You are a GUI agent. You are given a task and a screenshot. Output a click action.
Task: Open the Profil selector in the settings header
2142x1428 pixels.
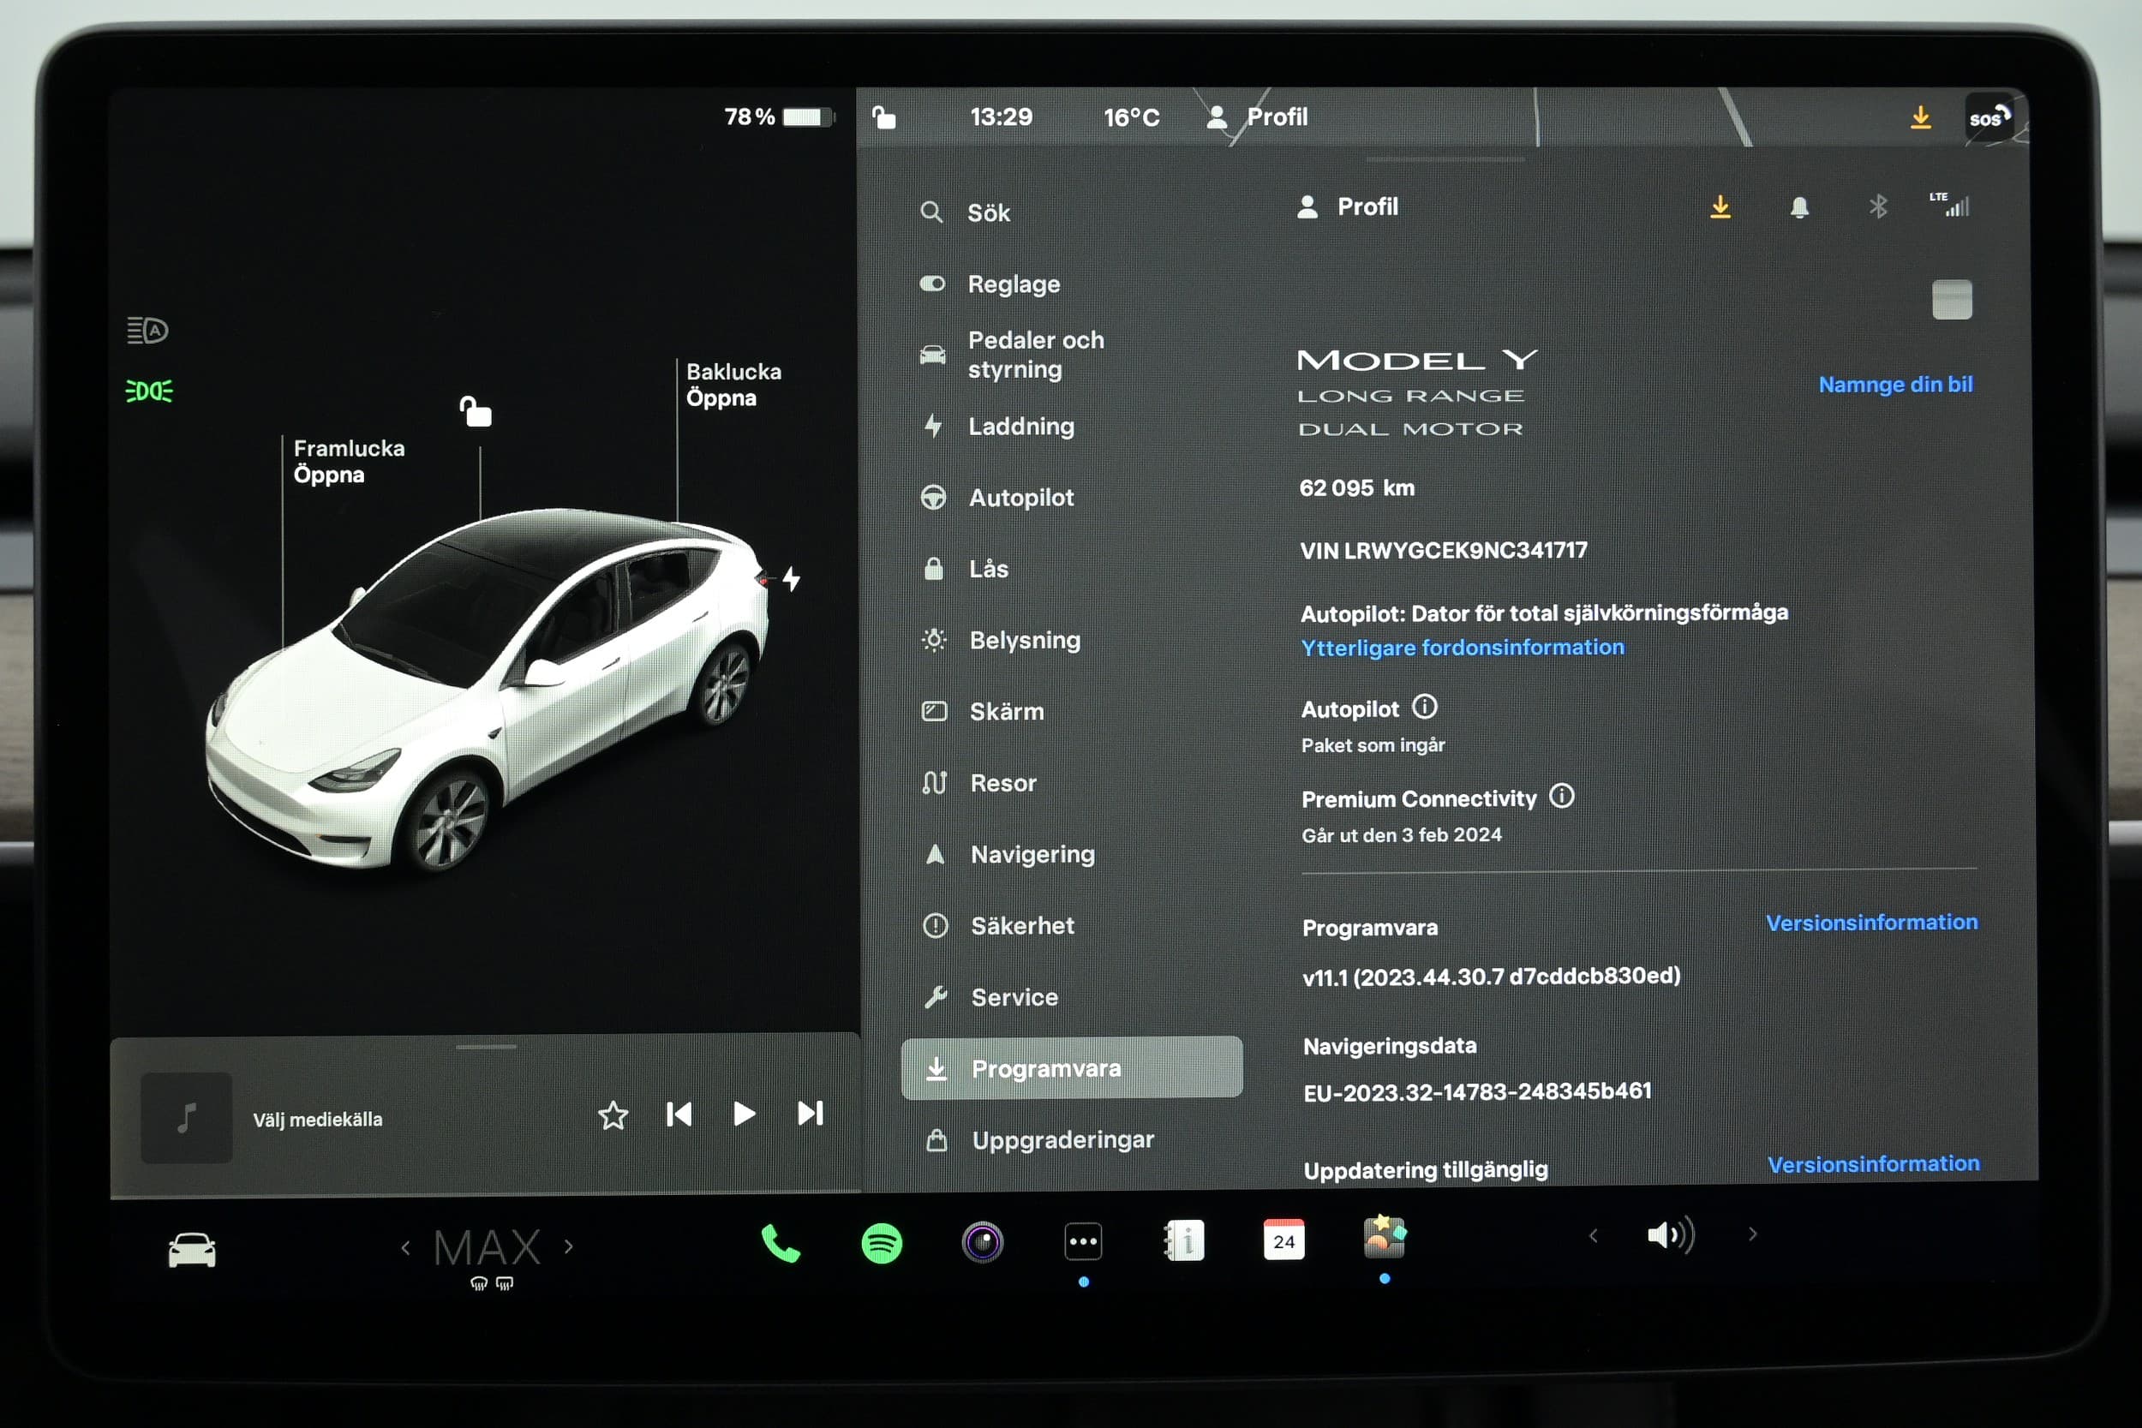click(x=1347, y=206)
